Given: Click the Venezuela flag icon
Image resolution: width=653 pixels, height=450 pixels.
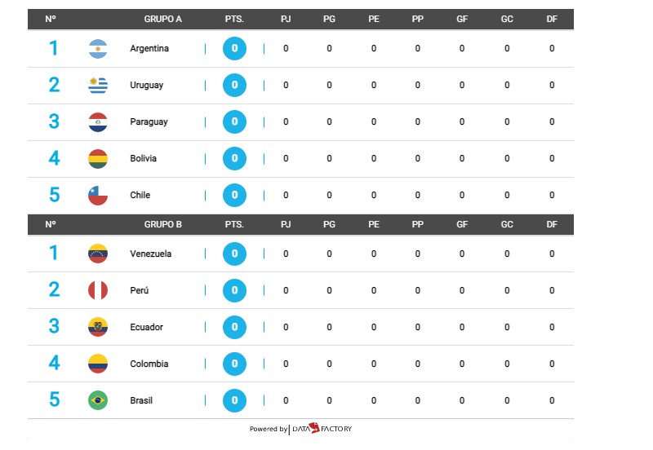Looking at the screenshot, I should 98,254.
